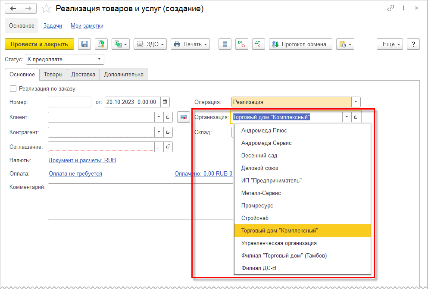Open the Печать dropdown menu
Image resolution: width=428 pixels, height=289 pixels.
(190, 44)
